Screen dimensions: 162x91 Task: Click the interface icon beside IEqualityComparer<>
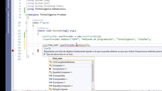(51, 86)
